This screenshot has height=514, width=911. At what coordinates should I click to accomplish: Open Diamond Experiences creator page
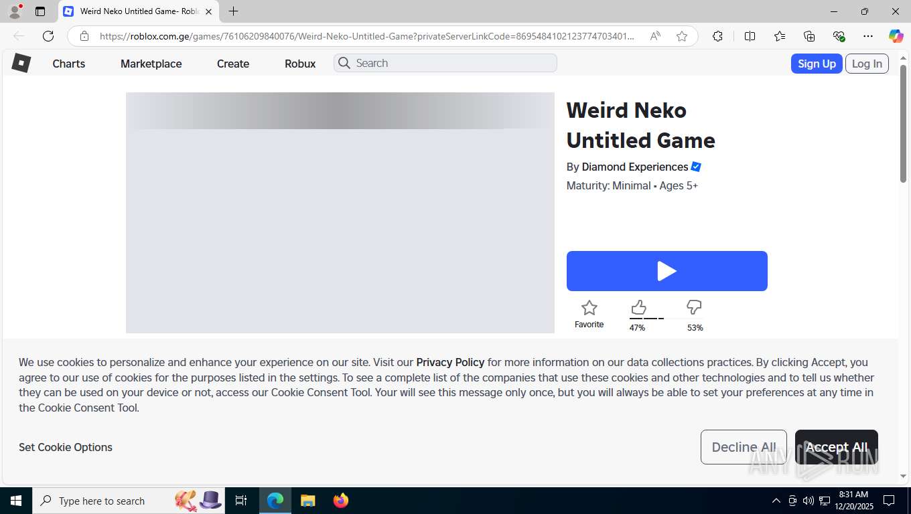pyautogui.click(x=635, y=167)
